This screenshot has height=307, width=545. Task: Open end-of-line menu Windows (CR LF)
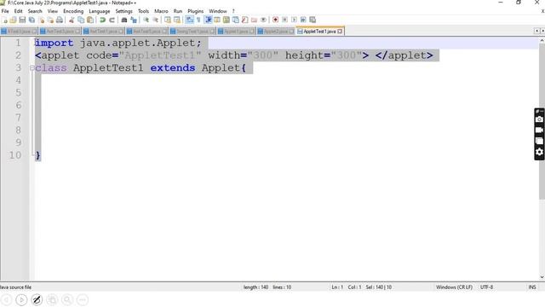click(x=454, y=287)
